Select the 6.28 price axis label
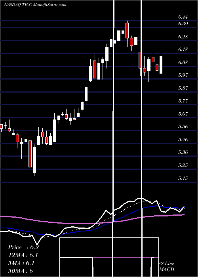Viewport: 198px width, 277px height. (183, 37)
